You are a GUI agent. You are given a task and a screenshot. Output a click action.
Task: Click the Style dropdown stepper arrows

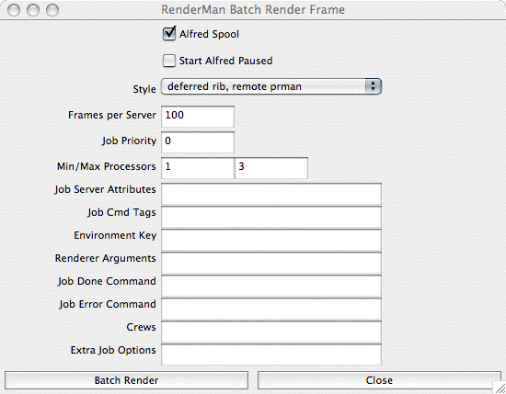[373, 86]
